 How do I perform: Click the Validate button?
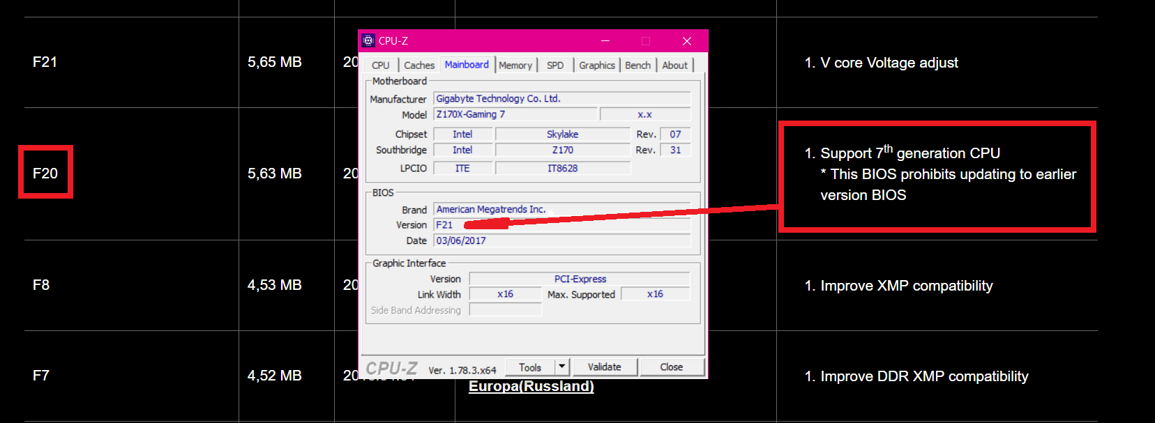604,367
